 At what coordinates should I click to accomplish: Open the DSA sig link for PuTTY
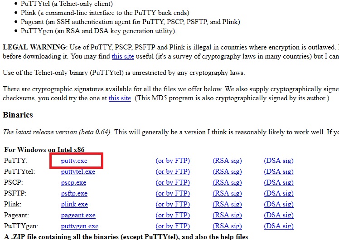pyautogui.click(x=279, y=161)
